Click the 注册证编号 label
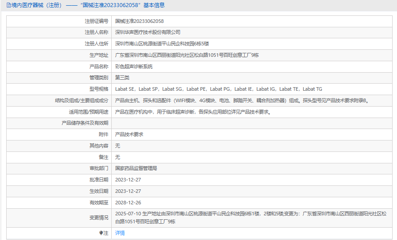 point(96,21)
